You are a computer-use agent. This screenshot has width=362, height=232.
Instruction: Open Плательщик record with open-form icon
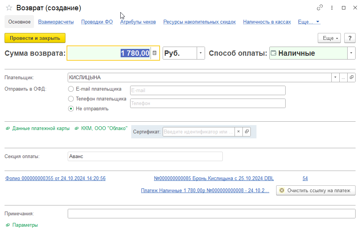click(351, 77)
